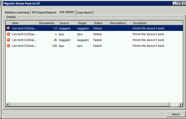Click the error icon on the 129-document row
This screenshot has height=119, width=186.
point(8,46)
